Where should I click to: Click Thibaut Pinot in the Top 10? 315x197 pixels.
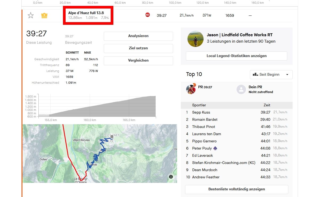click(204, 127)
